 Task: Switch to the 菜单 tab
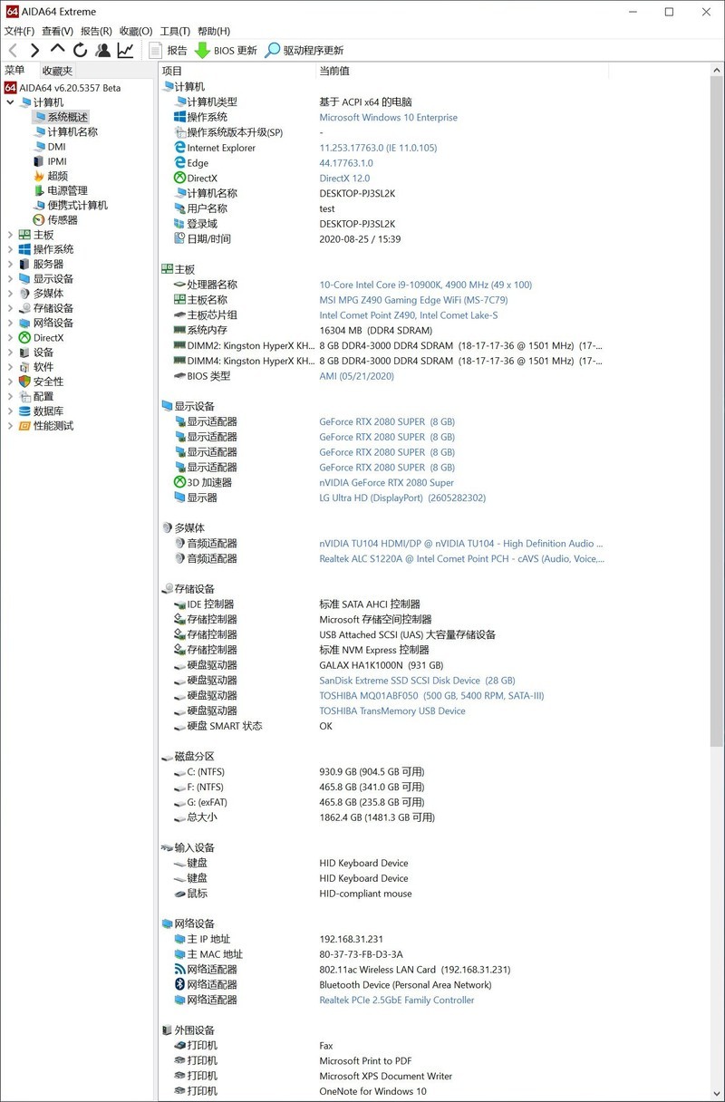14,71
